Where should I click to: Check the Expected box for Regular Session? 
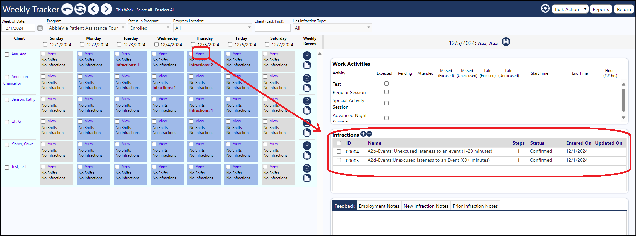pyautogui.click(x=386, y=92)
